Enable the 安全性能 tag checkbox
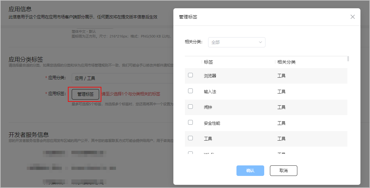The width and height of the screenshot is (370, 188). tap(190, 122)
